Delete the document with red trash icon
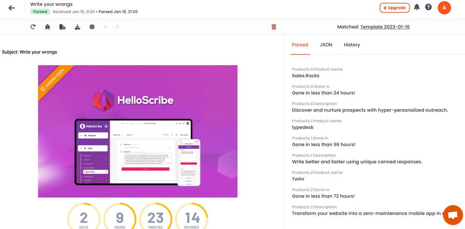Screen dimensions: 465x229 click(274, 27)
